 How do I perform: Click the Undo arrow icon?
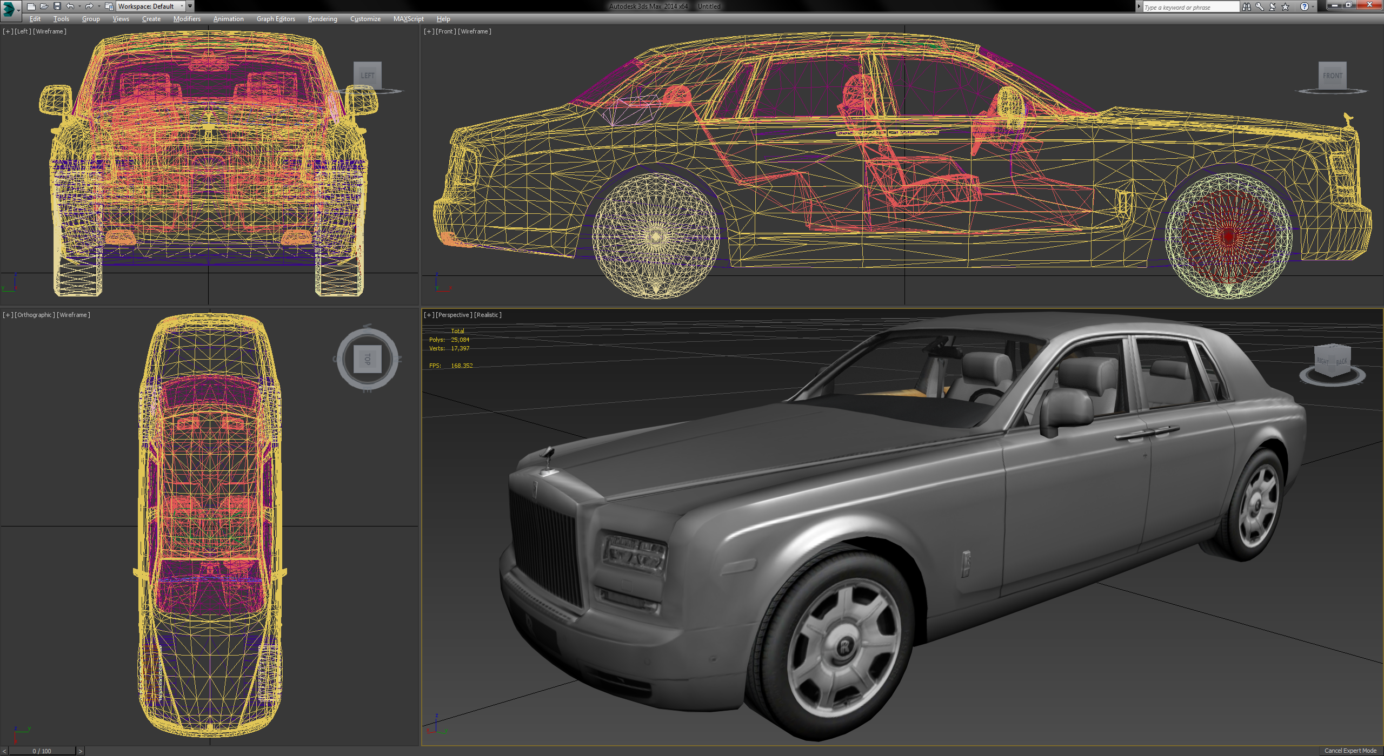point(70,6)
